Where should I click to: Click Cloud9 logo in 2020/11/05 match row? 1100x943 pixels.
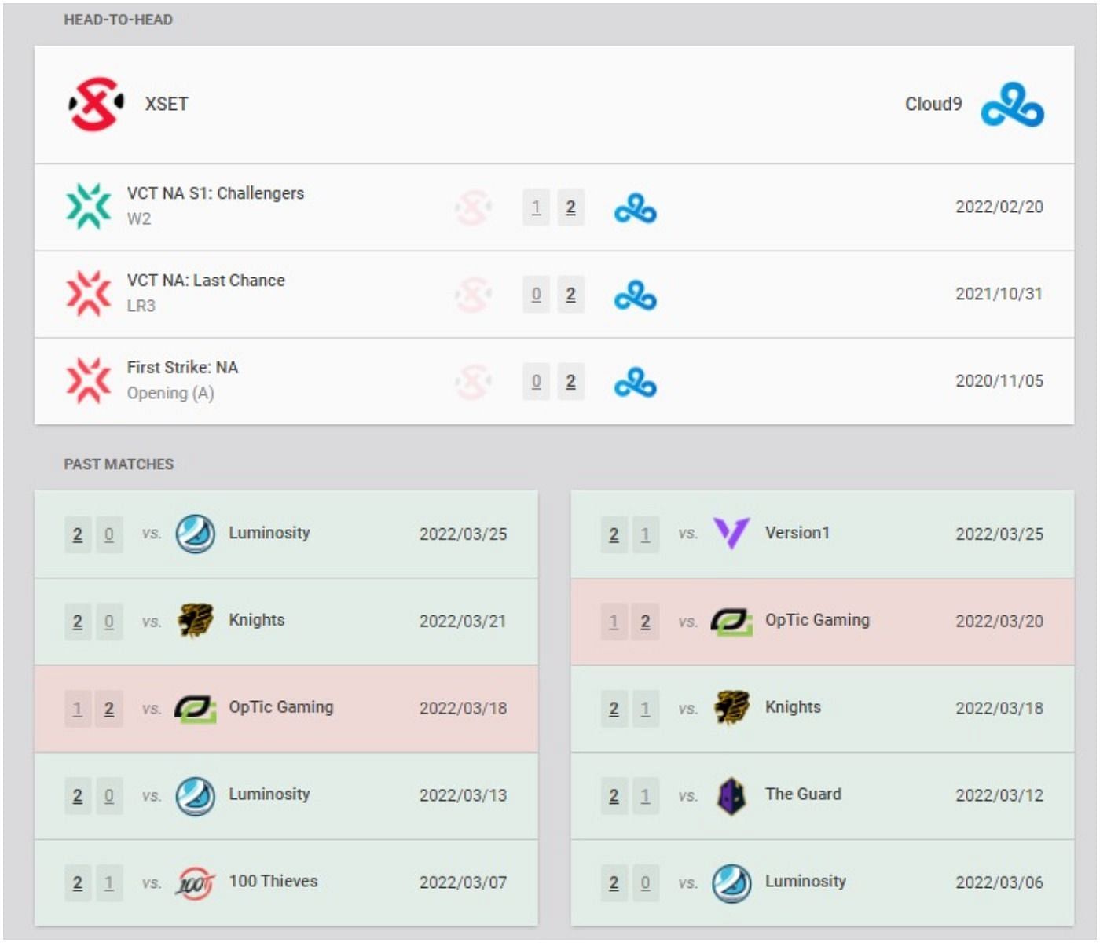pyautogui.click(x=635, y=383)
